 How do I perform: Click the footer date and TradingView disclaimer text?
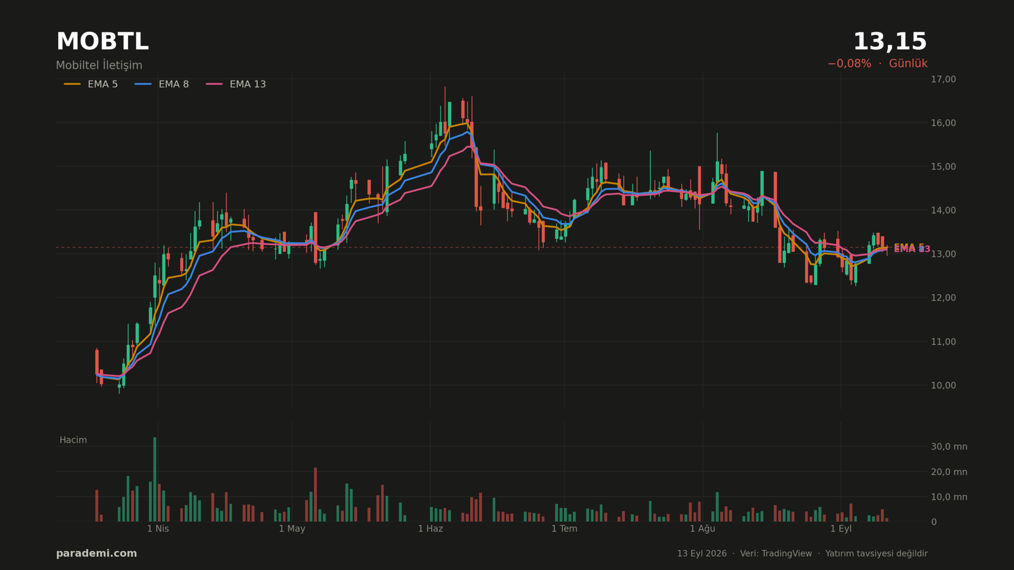pos(802,554)
